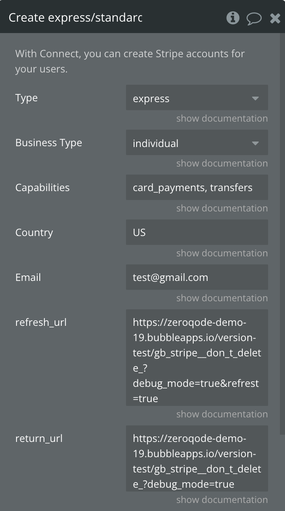This screenshot has height=511, width=285.
Task: Click the Create express/standard title text
Action: (x=75, y=18)
